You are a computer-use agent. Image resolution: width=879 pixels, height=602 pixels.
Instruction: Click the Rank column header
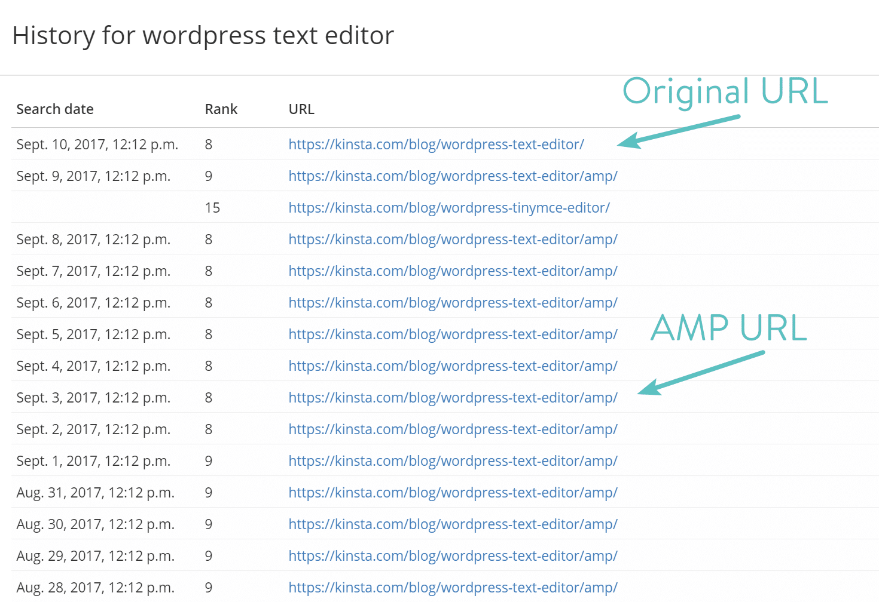221,109
